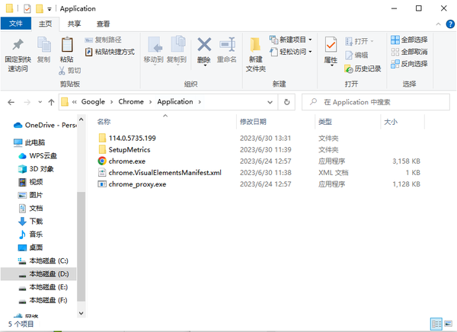Click the Pin to Quick access icon
Screen dimensions: 457x332
(x=18, y=45)
